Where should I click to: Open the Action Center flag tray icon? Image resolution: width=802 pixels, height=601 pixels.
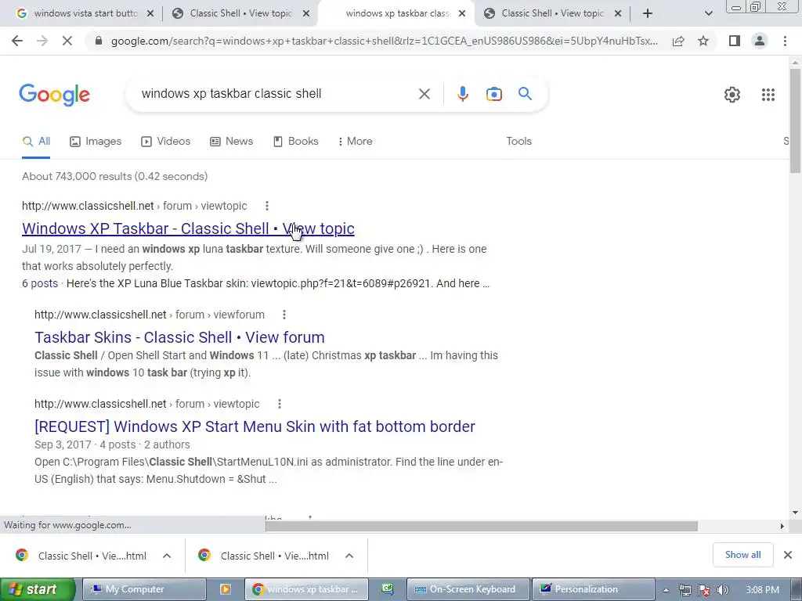(704, 590)
